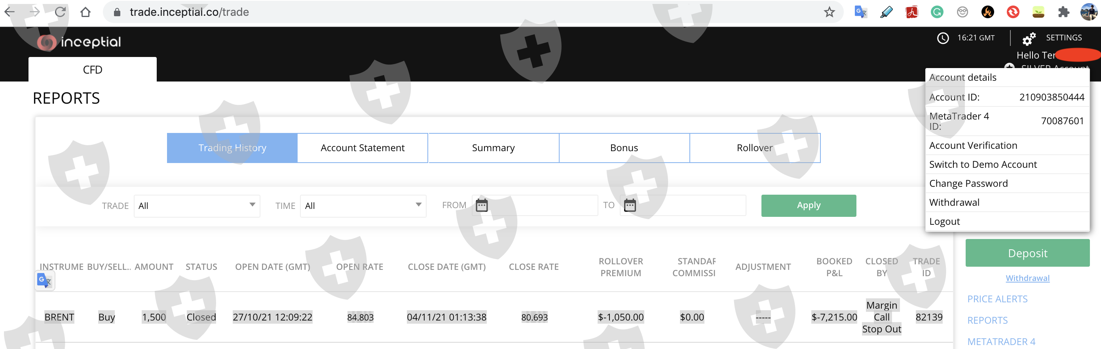This screenshot has height=349, width=1101.
Task: Bookmark this page with the star icon
Action: (829, 12)
